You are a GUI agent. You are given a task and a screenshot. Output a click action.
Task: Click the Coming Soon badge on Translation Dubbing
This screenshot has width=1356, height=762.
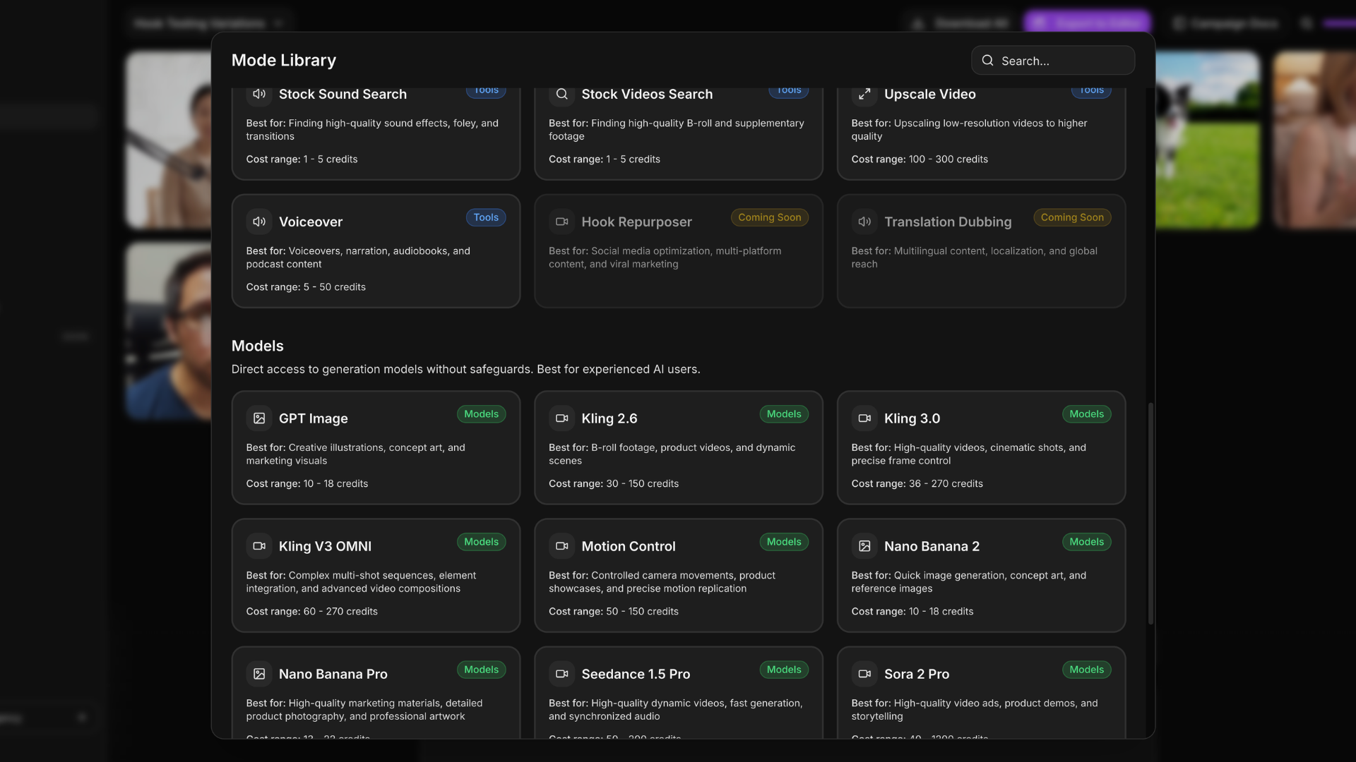[x=1071, y=217]
